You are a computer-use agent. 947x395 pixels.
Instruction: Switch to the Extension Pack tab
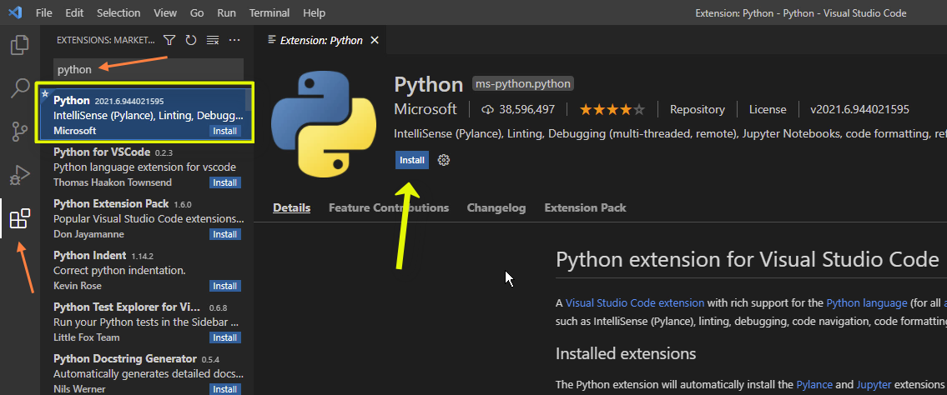pyautogui.click(x=585, y=208)
